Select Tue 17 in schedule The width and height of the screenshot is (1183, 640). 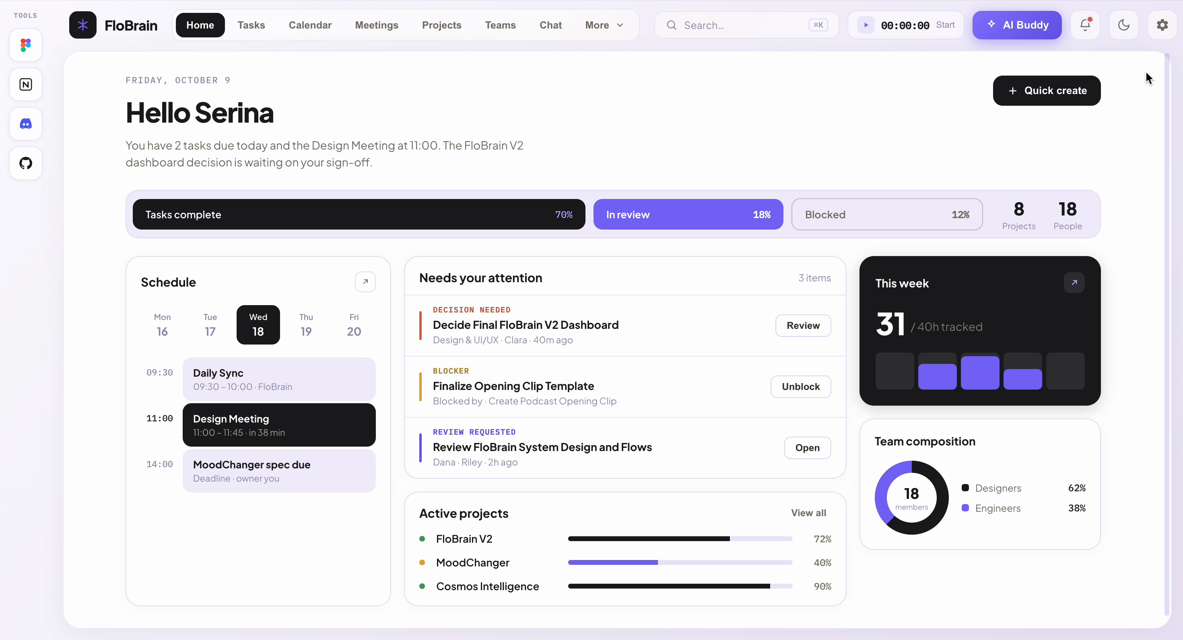click(210, 325)
